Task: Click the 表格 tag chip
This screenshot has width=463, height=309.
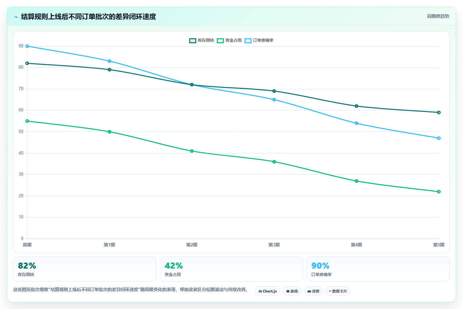Action: click(292, 291)
